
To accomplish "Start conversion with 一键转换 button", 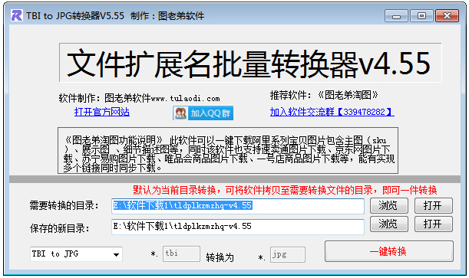I will [x=389, y=251].
